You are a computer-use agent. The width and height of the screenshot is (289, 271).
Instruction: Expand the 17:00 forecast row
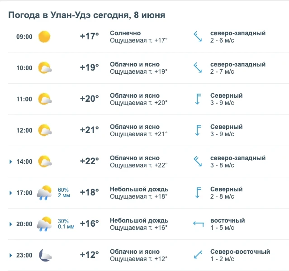[11, 193]
